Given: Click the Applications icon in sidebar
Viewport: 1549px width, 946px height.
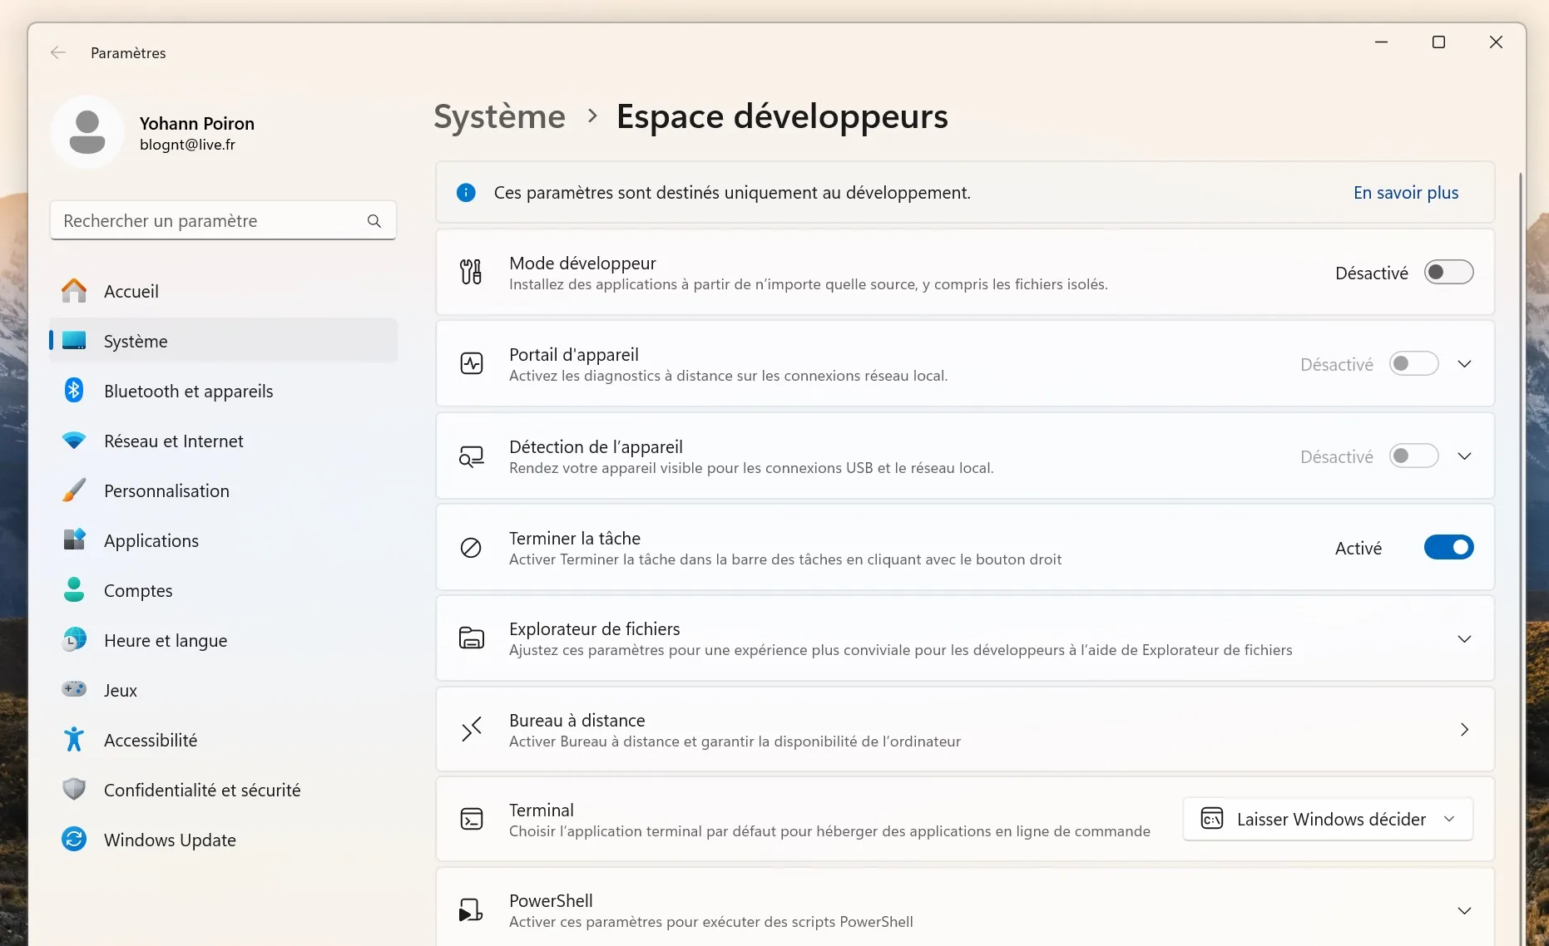Looking at the screenshot, I should click(74, 540).
